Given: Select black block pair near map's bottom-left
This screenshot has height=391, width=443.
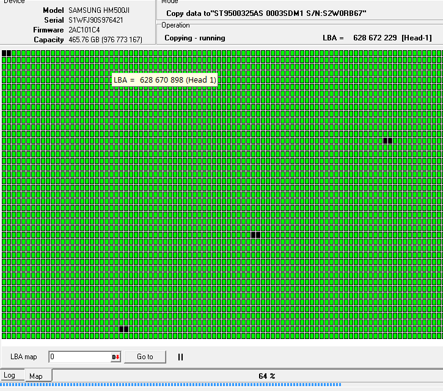Looking at the screenshot, I should pyautogui.click(x=124, y=329).
